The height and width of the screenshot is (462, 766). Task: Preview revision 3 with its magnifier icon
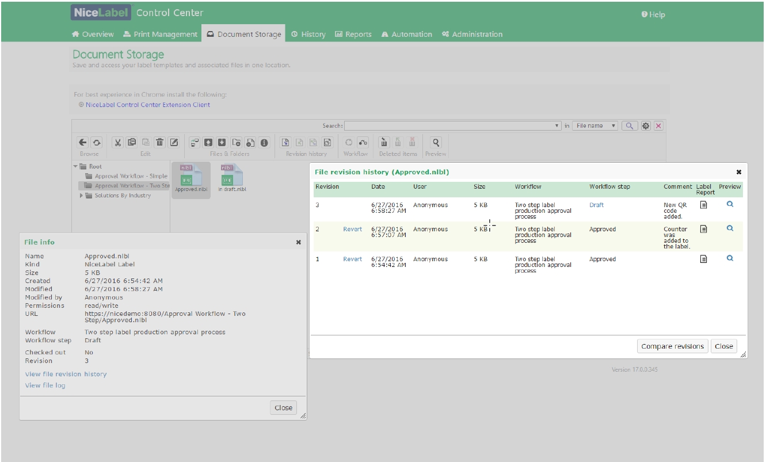coord(730,204)
